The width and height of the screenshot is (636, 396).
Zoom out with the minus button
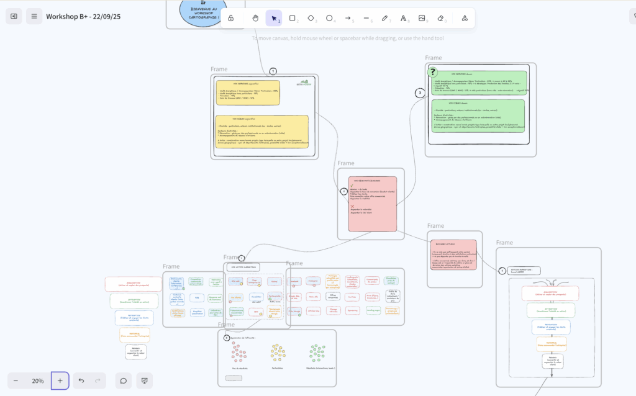(x=16, y=380)
